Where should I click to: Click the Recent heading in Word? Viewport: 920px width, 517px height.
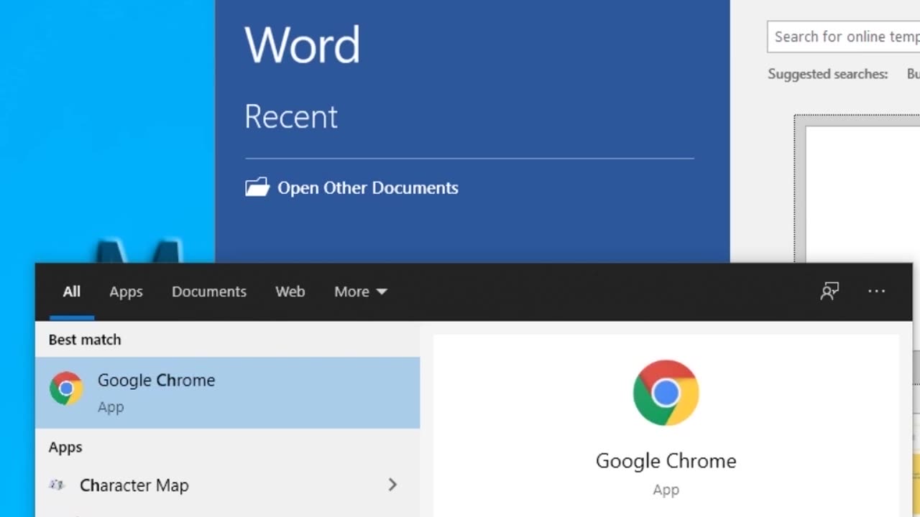(x=291, y=116)
